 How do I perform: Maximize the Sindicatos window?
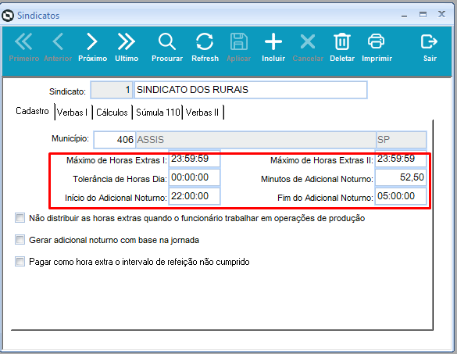(x=423, y=14)
